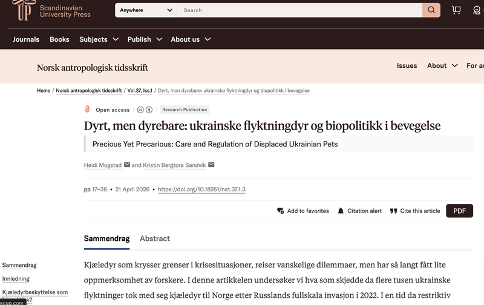
Task: Open the shopping cart icon
Action: coord(456,10)
